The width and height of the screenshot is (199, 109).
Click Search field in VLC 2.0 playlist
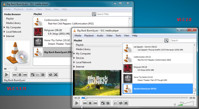(x=184, y=41)
